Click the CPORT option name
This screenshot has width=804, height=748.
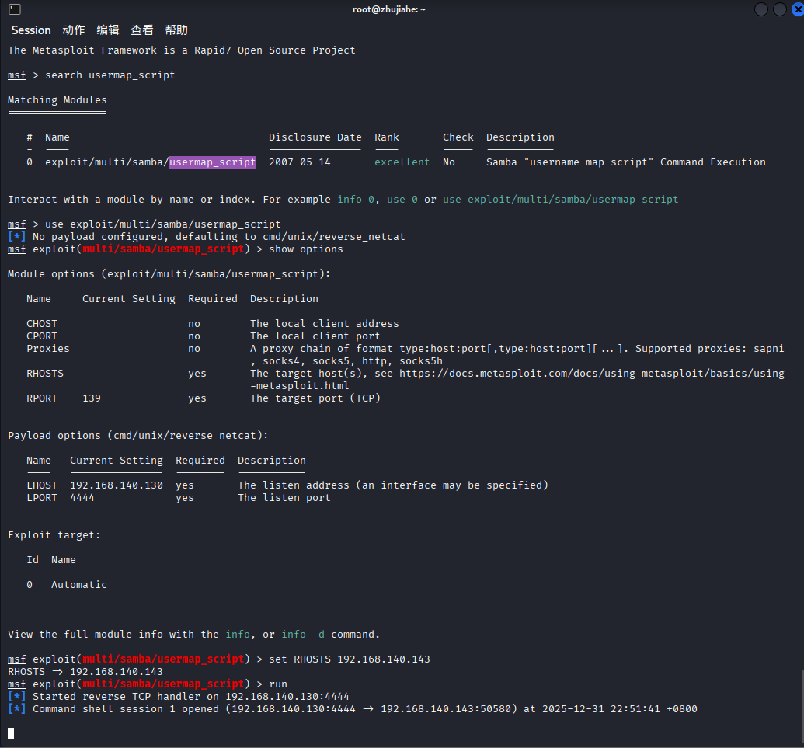coord(42,336)
